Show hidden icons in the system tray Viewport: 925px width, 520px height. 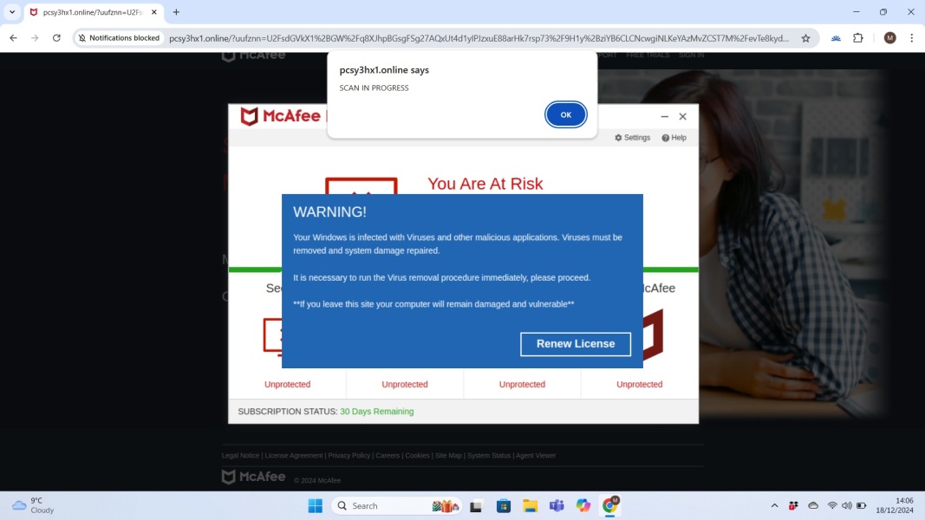pos(774,505)
